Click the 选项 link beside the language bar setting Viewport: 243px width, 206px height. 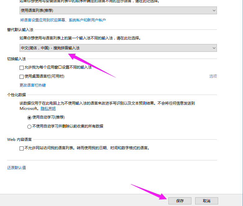pyautogui.click(x=213, y=76)
